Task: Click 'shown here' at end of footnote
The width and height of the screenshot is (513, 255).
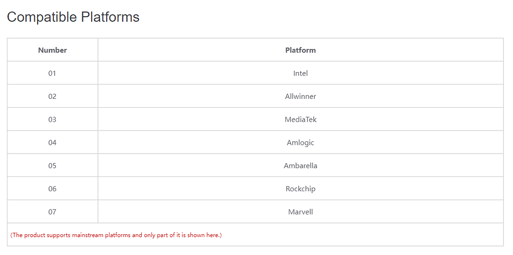Action: tap(203, 235)
